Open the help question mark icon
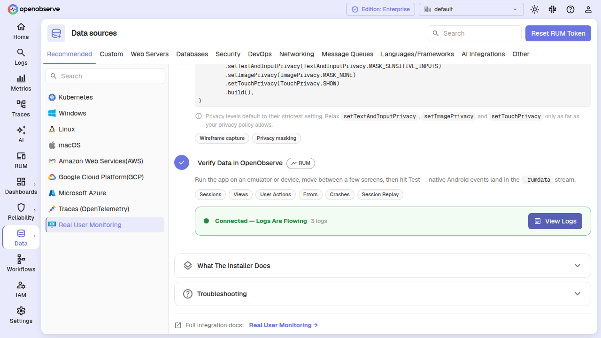 pyautogui.click(x=570, y=9)
